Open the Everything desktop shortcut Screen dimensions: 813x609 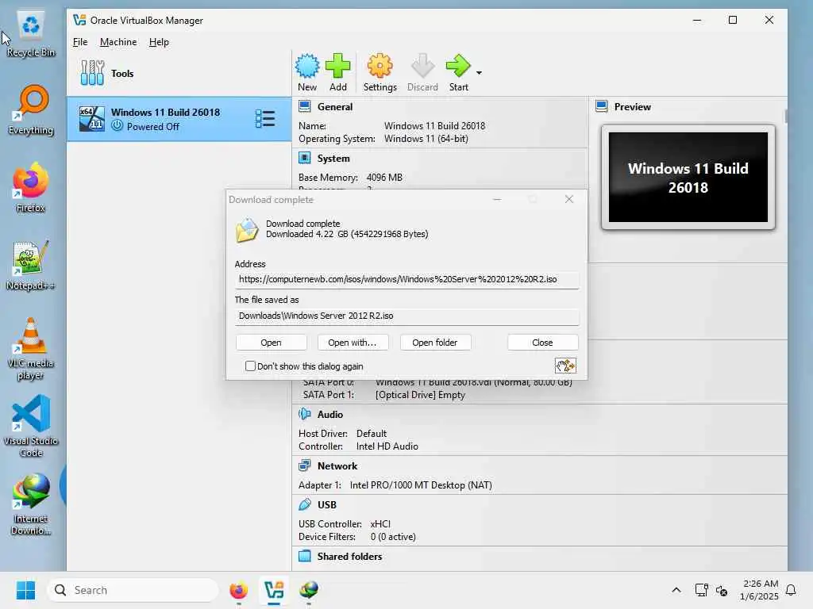31,110
